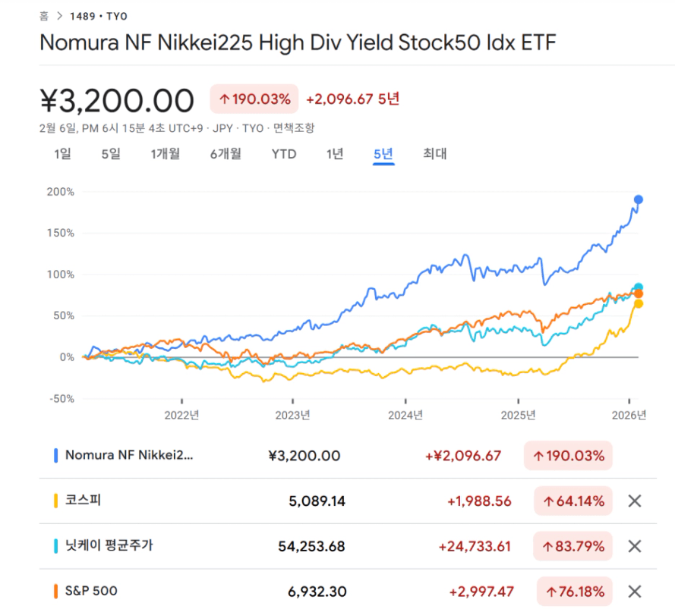Image resolution: width=675 pixels, height=609 pixels.
Task: Select the 1일 time range tab
Action: tap(62, 154)
